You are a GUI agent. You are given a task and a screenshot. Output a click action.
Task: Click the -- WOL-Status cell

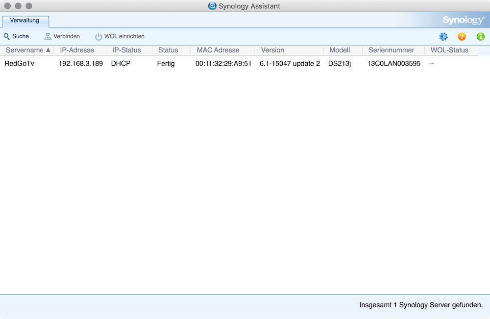click(432, 63)
